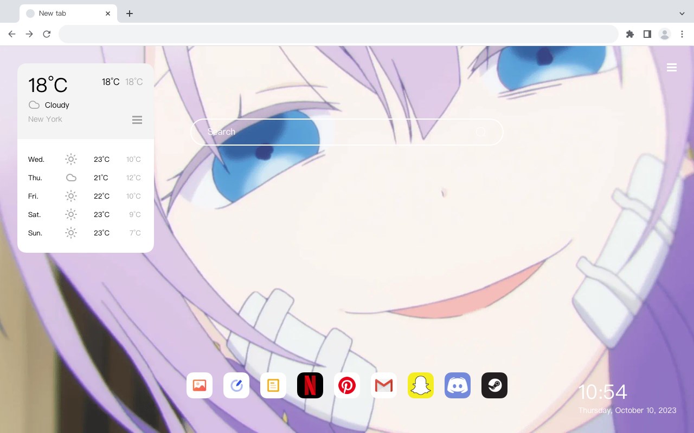Open the to-do tasks shortcut icon
Viewport: 694px width, 433px height.
click(x=236, y=385)
